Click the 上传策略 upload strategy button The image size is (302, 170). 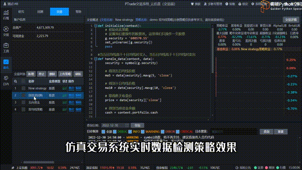[x=65, y=74]
